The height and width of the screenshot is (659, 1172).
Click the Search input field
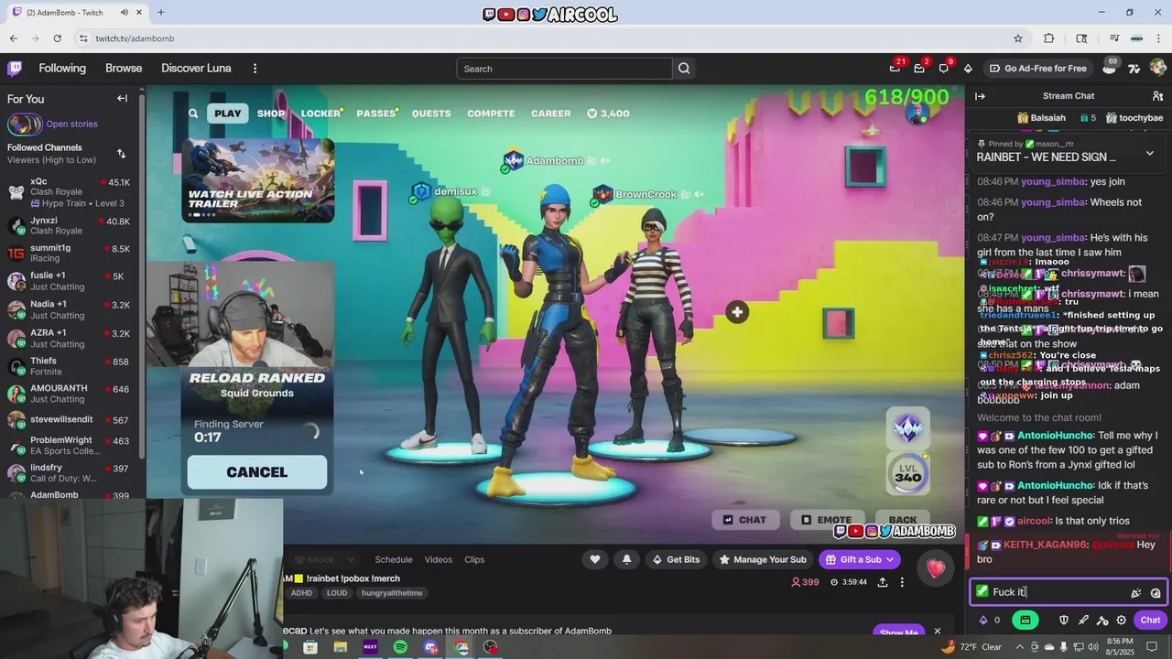(x=564, y=69)
